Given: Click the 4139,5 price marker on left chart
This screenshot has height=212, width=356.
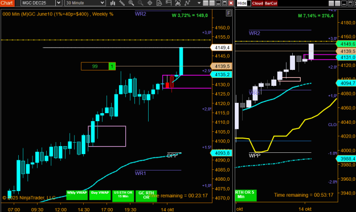Looking at the screenshot, I should tap(221, 66).
